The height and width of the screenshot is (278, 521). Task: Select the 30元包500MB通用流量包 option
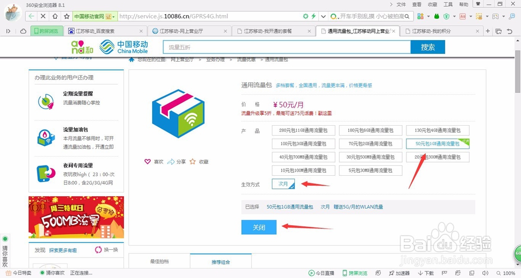[x=370, y=157]
